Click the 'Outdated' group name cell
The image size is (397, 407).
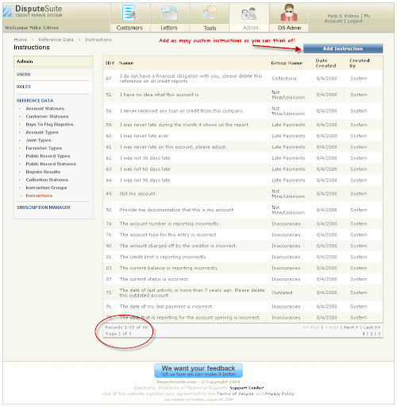(282, 293)
